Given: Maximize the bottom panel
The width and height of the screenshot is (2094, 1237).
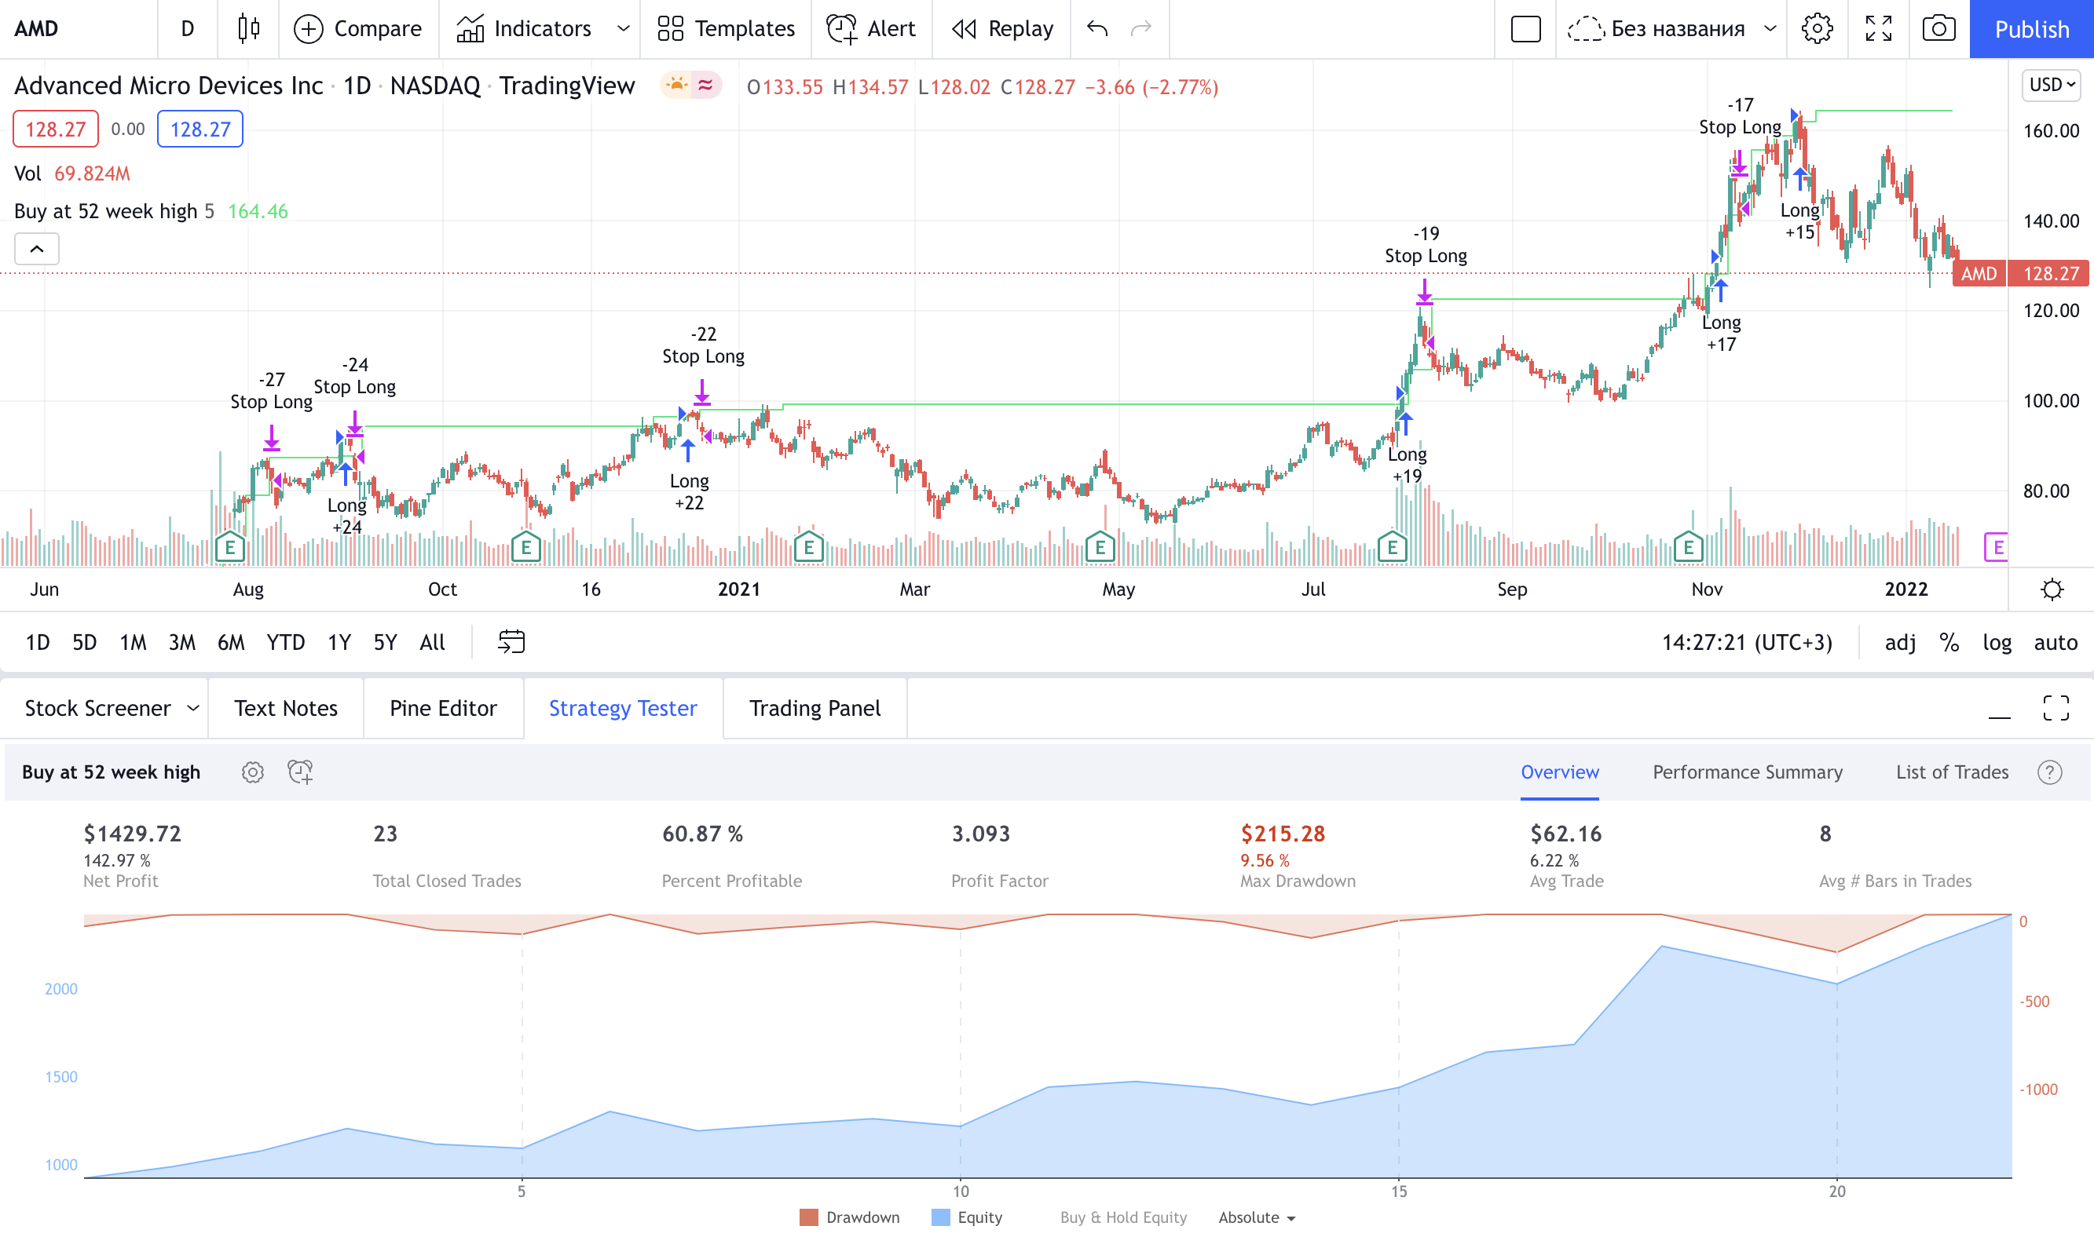Looking at the screenshot, I should 2056,709.
